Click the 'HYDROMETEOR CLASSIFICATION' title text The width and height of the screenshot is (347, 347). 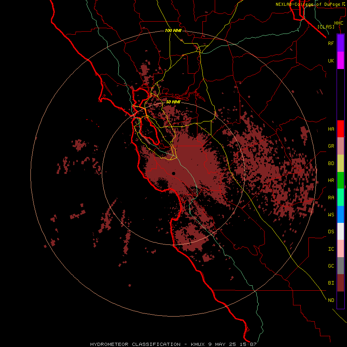[135, 344]
